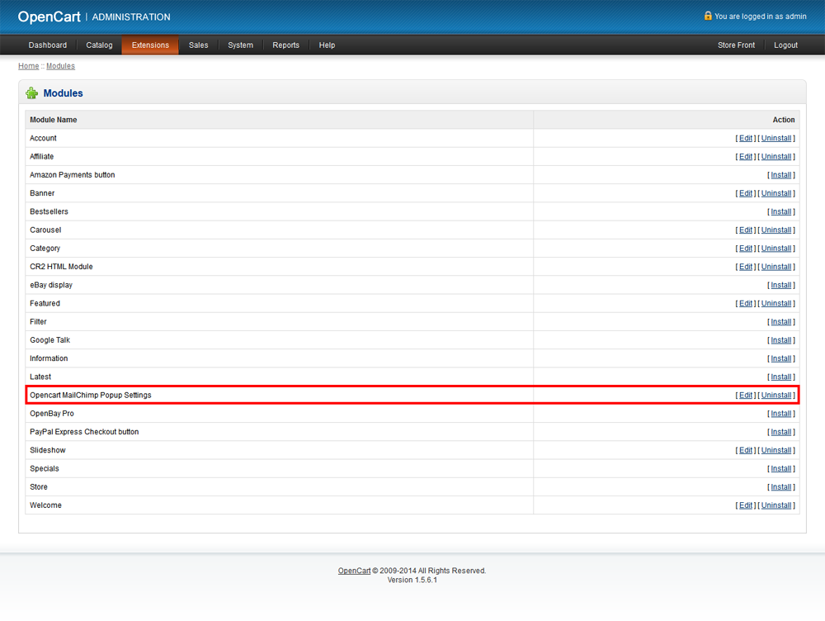The image size is (825, 621).
Task: Click the lock icon beside login status
Action: [x=708, y=16]
